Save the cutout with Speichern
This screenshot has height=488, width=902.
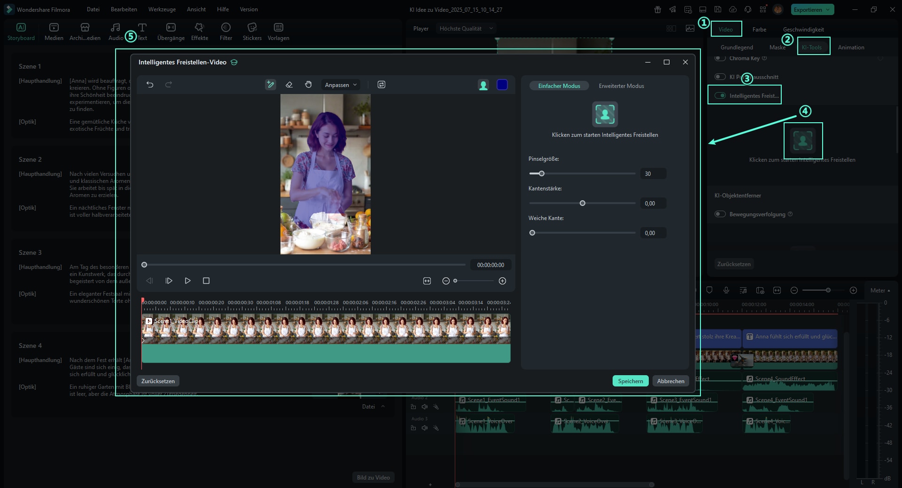pos(630,381)
